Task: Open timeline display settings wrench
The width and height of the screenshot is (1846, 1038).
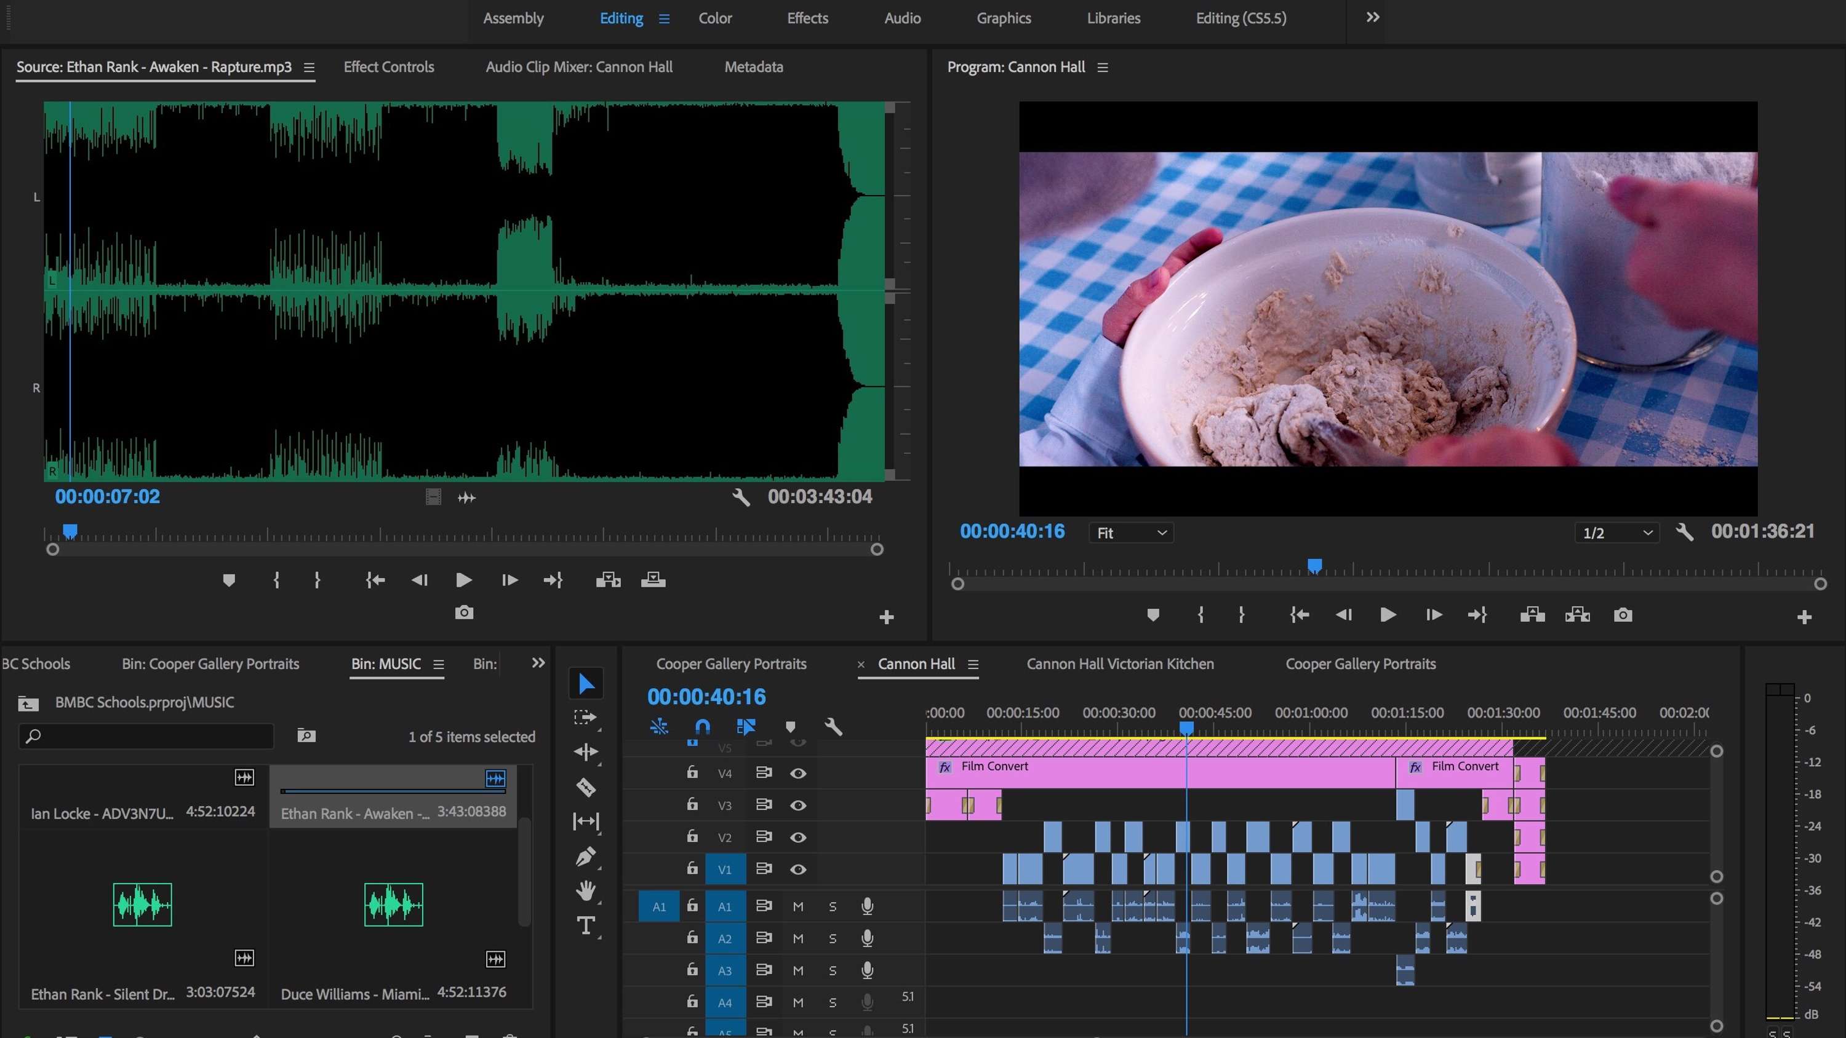Action: (x=833, y=727)
